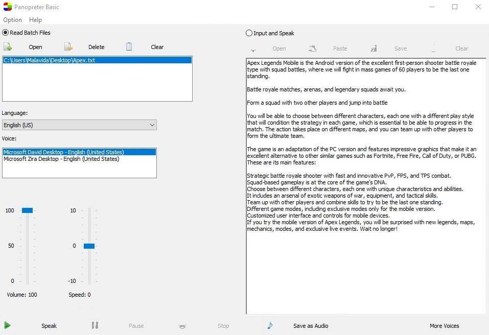Click the Delete button label

97,47
